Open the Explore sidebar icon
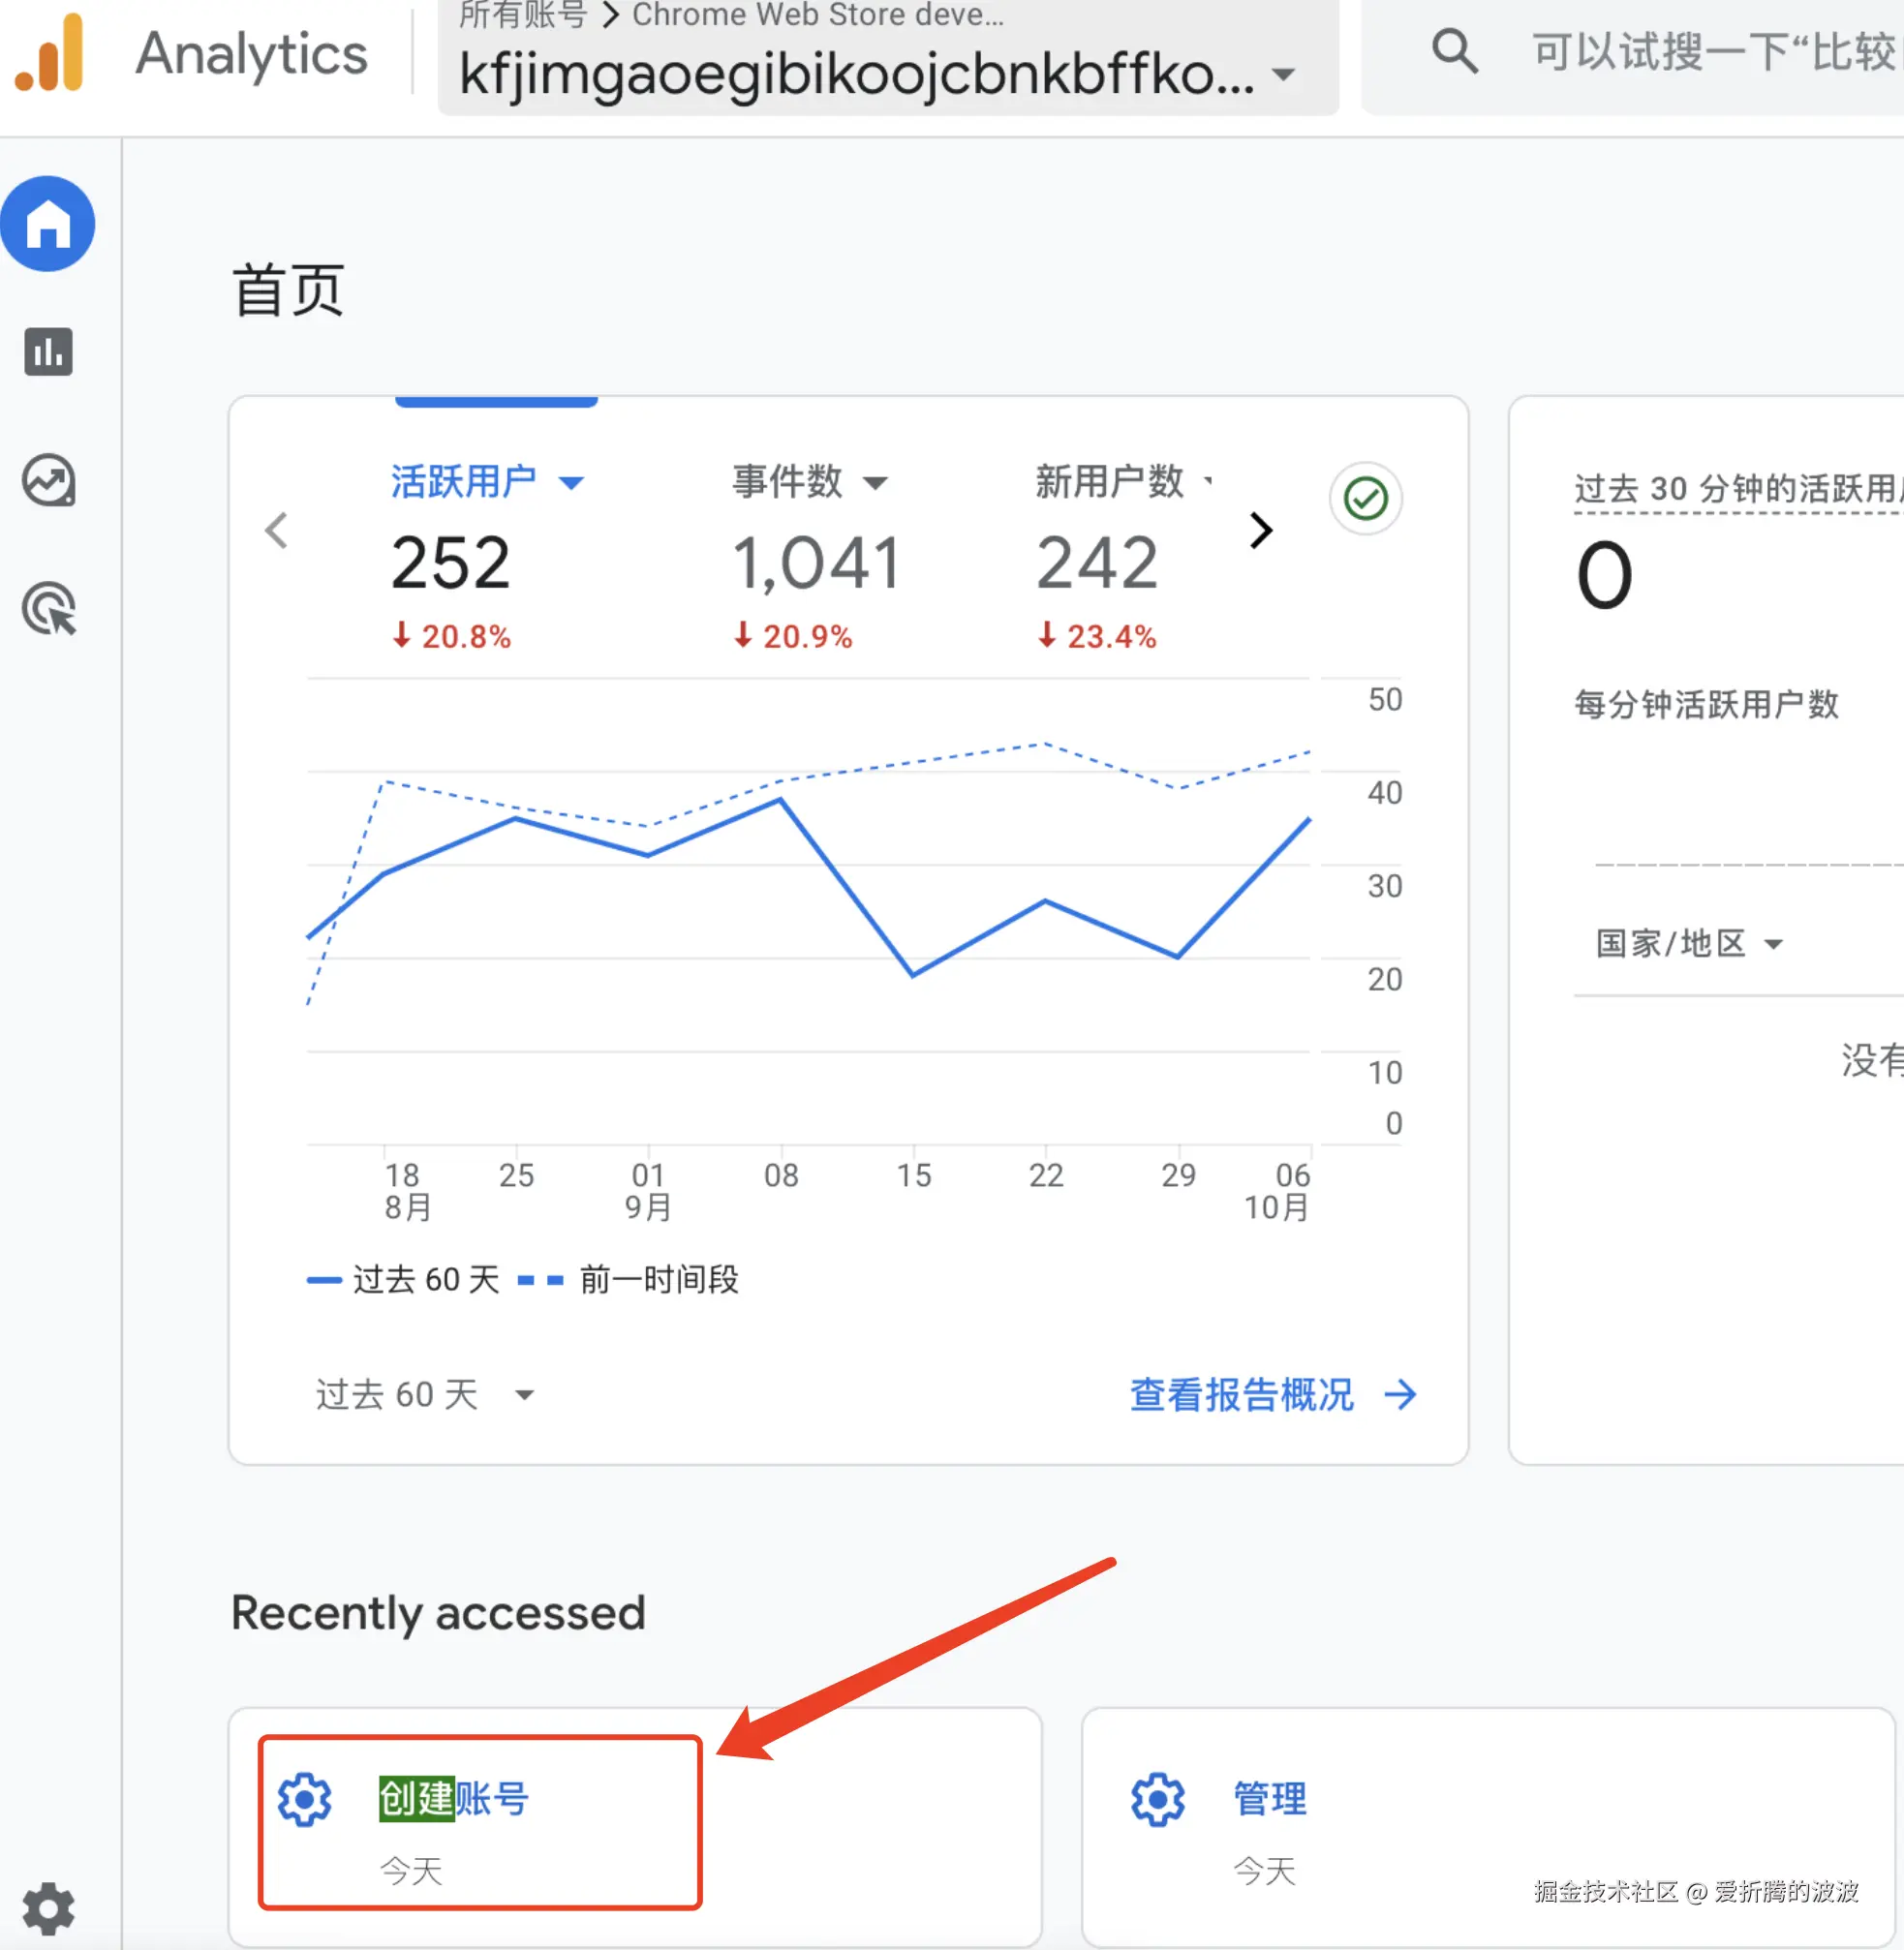This screenshot has height=1950, width=1904. (x=48, y=481)
